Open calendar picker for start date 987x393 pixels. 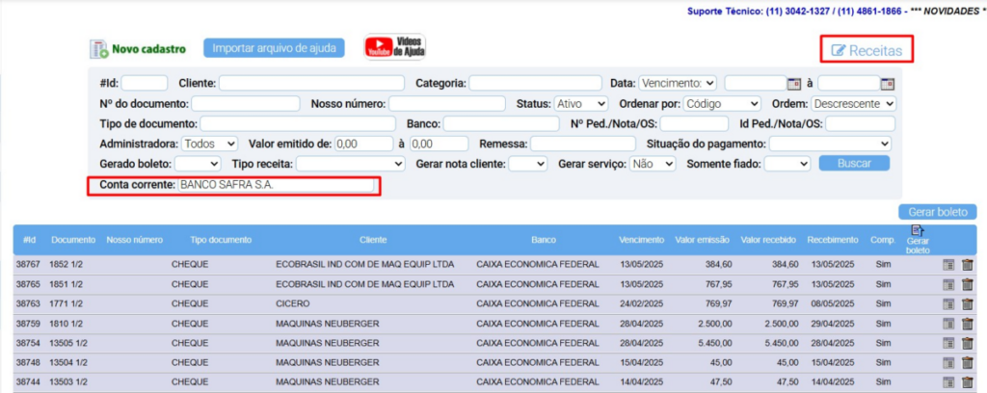coord(794,84)
